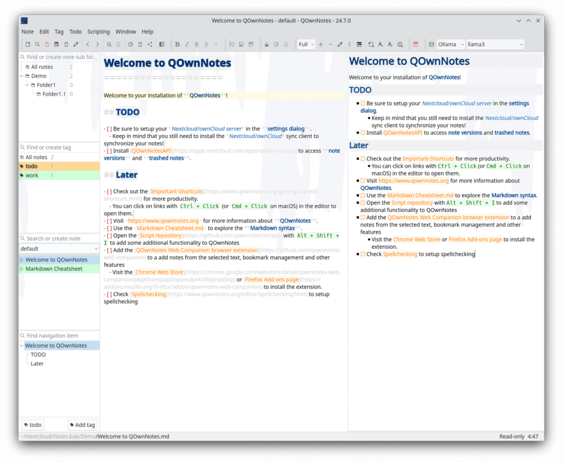Viewport: 563px width, 463px height.
Task: Open note versions clock icon
Action: 130,45
